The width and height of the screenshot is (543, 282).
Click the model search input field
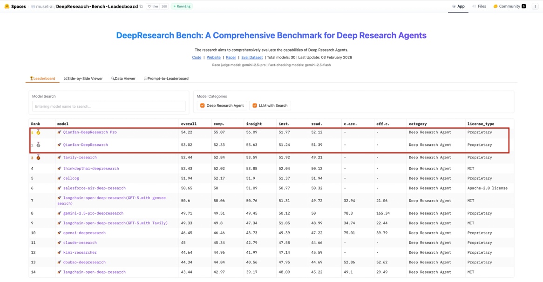tap(108, 106)
